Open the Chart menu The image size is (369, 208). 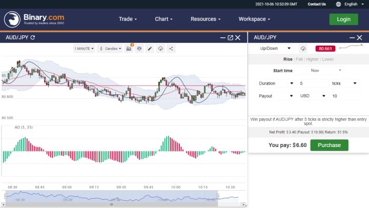click(163, 19)
